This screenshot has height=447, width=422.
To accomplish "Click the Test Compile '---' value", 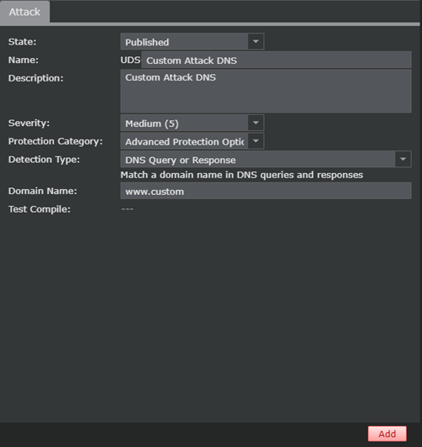I will click(x=127, y=209).
